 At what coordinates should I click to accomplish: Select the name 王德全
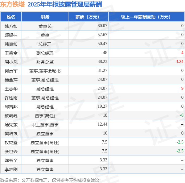11,53
